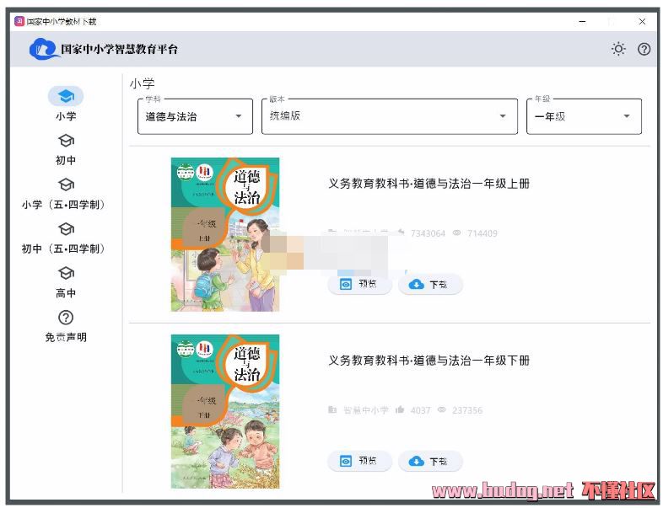
Task: Click the 下册 textbook cover thumbnail
Action: click(225, 411)
